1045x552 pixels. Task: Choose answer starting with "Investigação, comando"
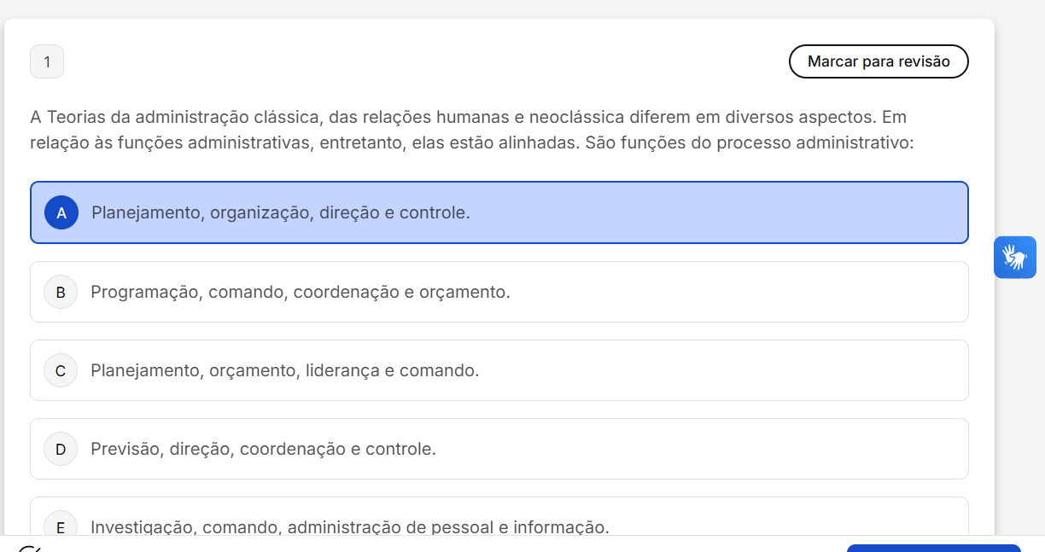[349, 526]
